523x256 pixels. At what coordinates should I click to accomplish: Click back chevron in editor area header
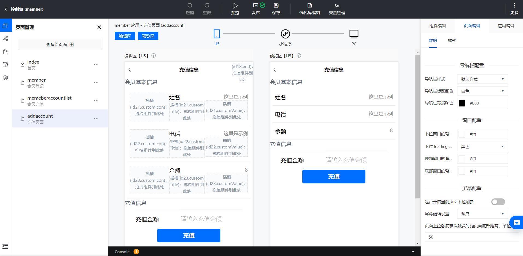[130, 70]
